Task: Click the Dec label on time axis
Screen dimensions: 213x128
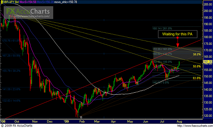Action: (x=50, y=121)
